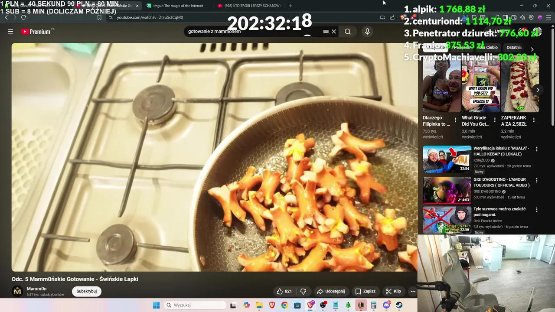The width and height of the screenshot is (555, 312).
Task: Clear the search box with the X
Action: click(334, 32)
